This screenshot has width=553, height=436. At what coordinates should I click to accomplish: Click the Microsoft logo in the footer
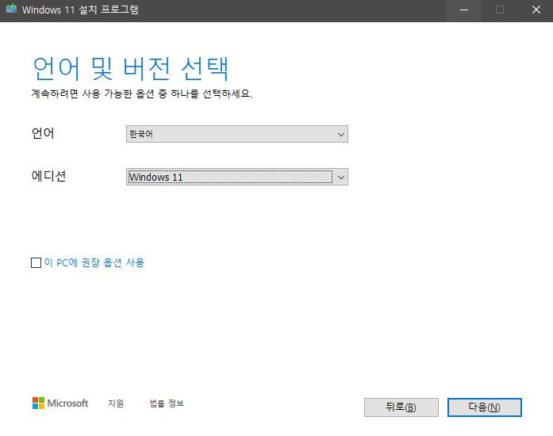[x=60, y=403]
